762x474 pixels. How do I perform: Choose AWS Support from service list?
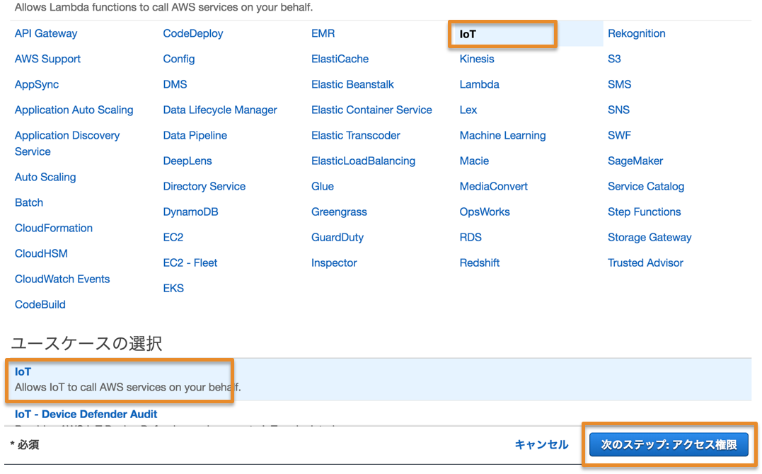47,59
